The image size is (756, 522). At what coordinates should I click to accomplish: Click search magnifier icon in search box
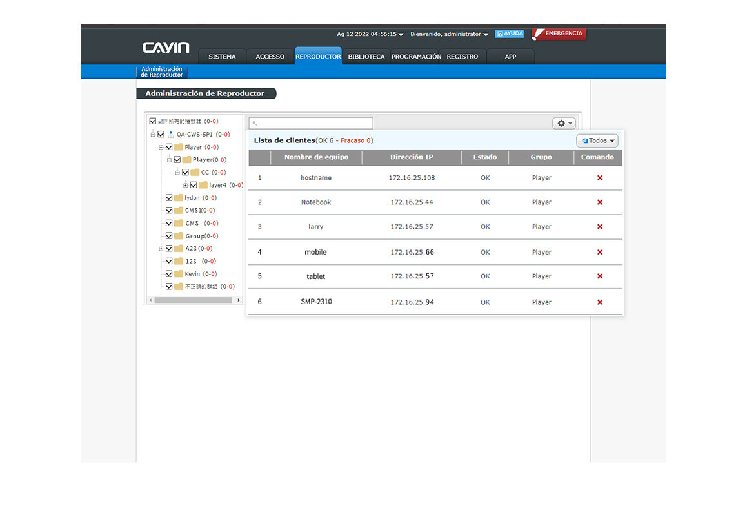(x=255, y=123)
